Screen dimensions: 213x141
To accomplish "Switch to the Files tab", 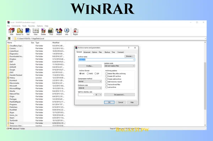I will coord(100,52).
